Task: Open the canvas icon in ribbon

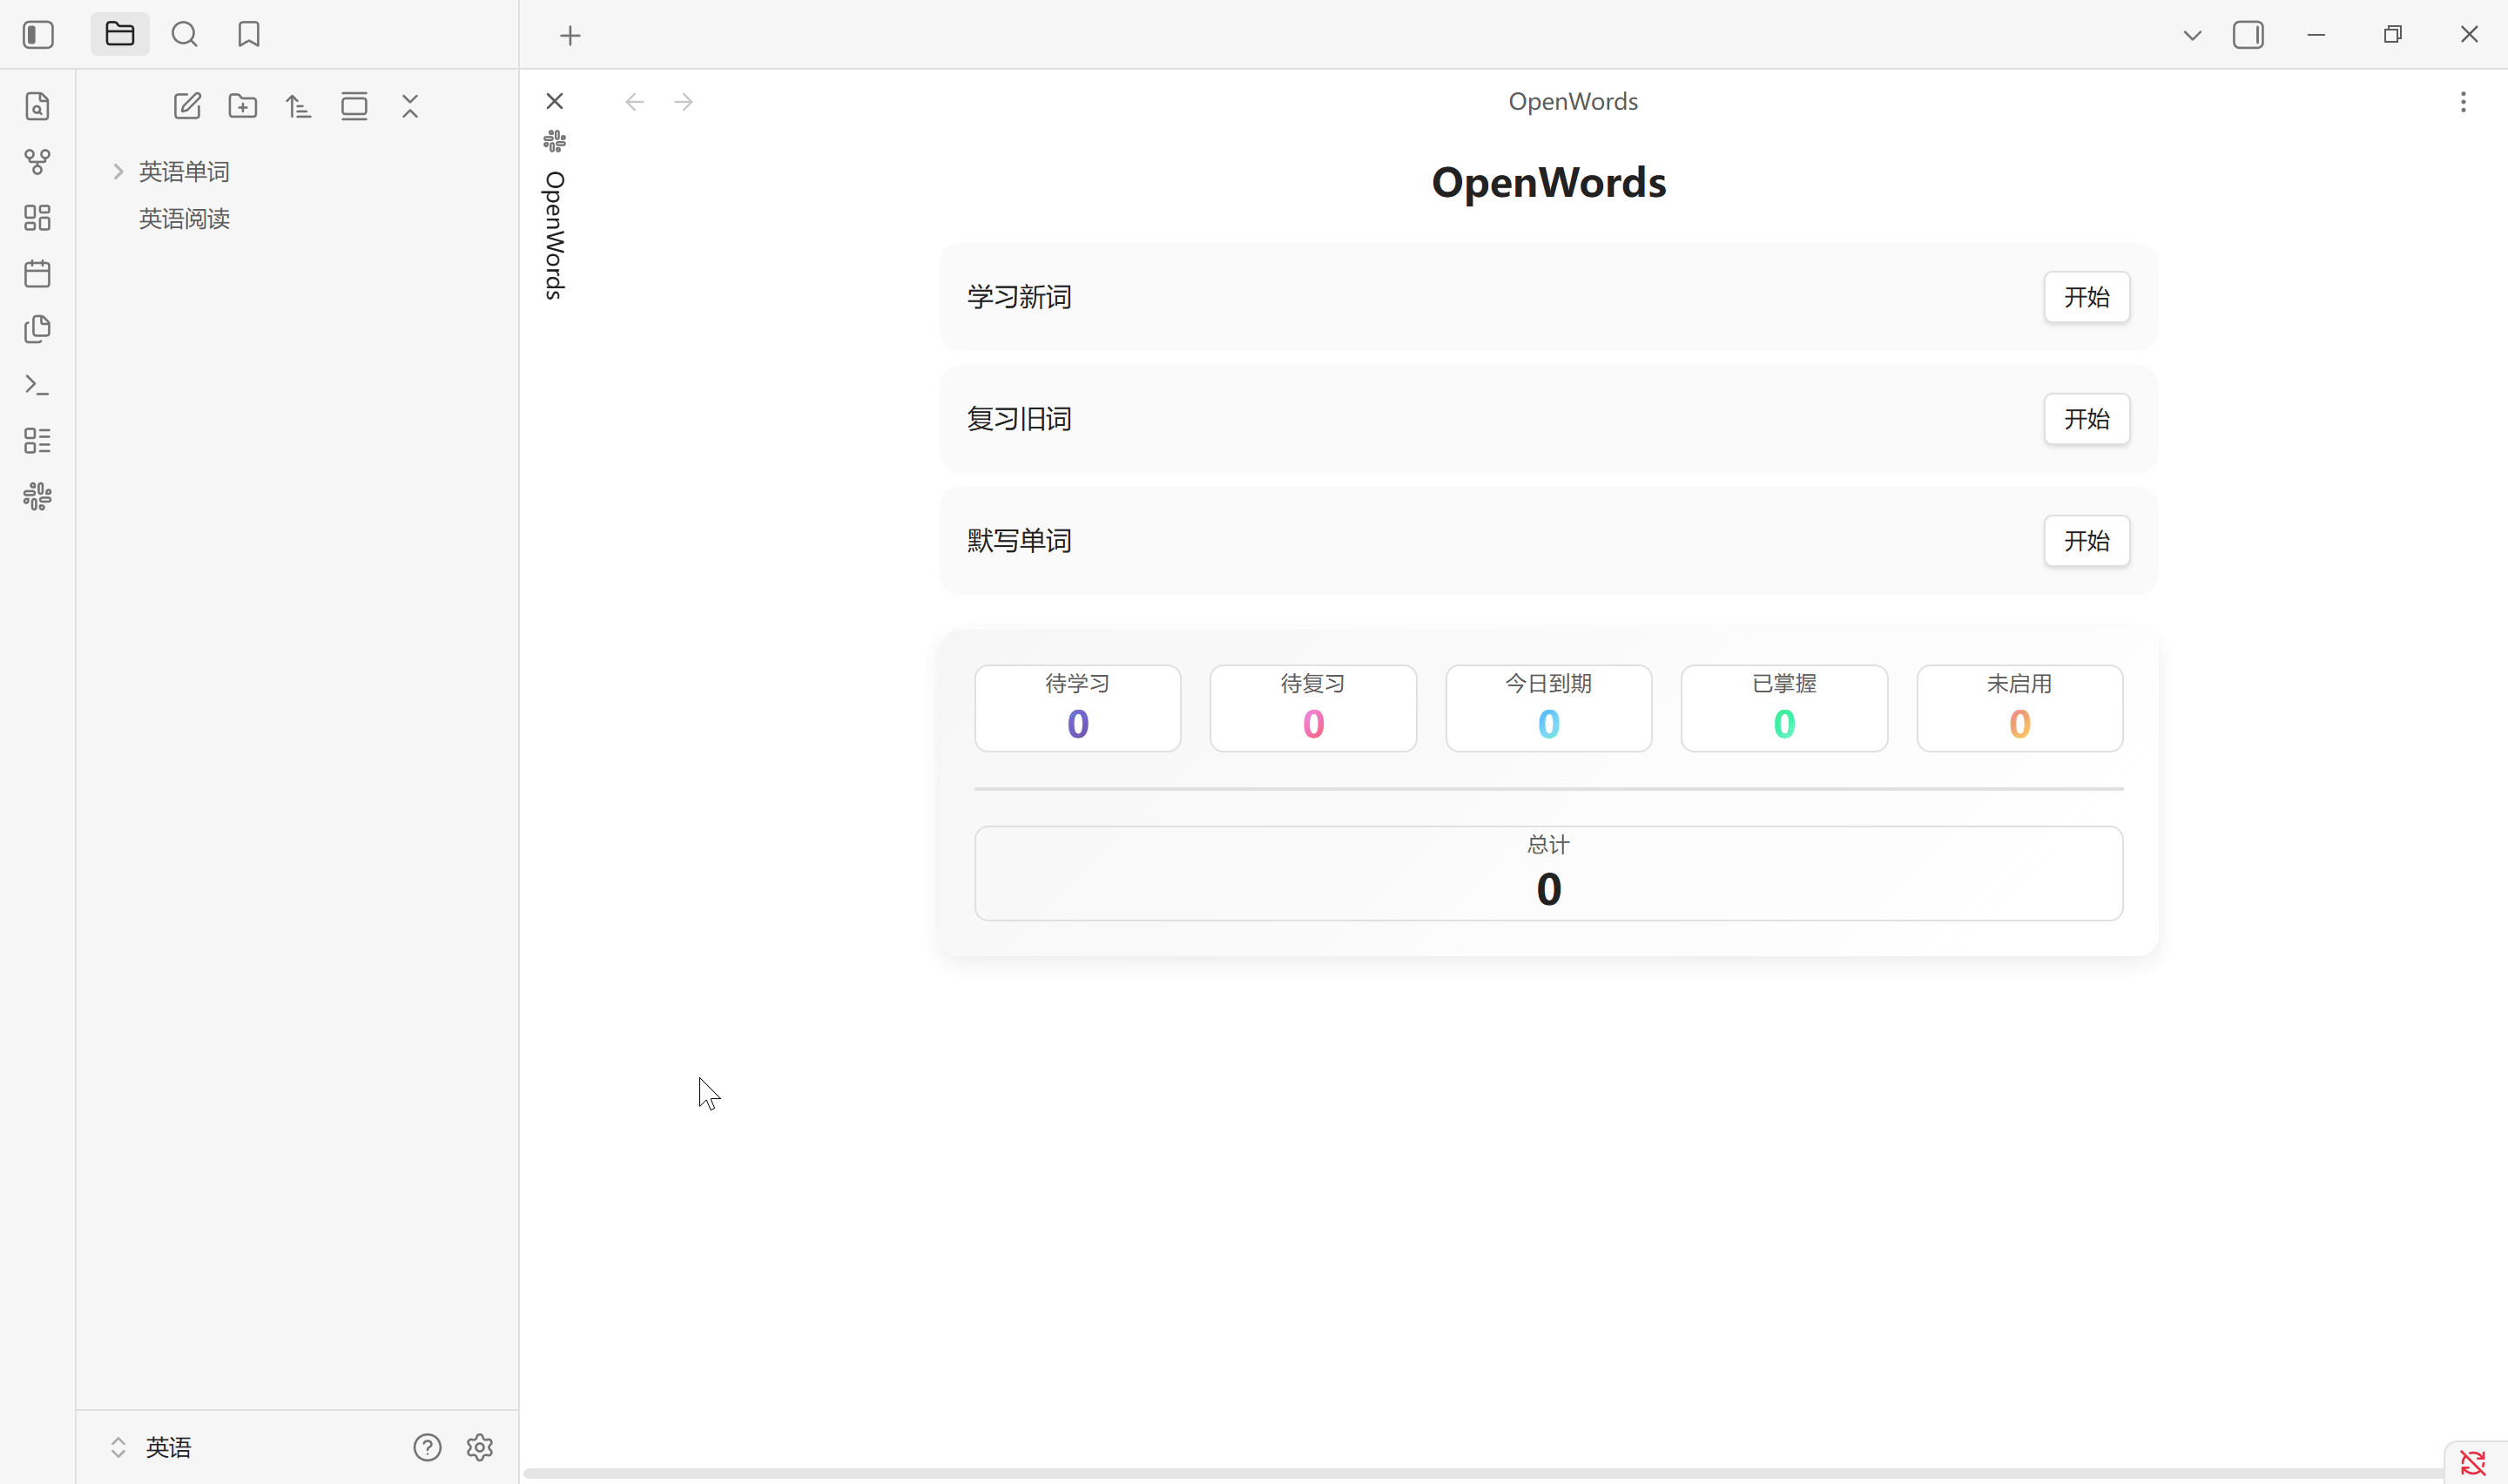Action: [37, 218]
